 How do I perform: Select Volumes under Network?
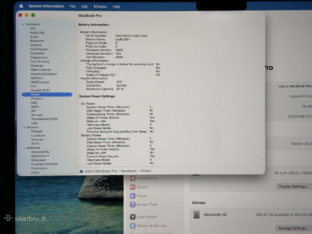click(37, 140)
